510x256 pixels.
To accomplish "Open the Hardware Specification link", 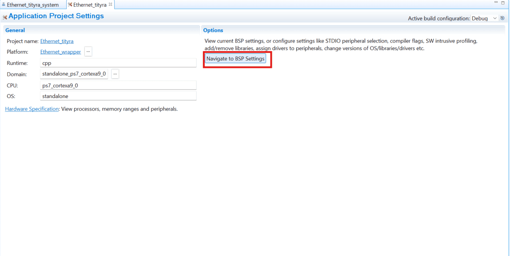I will pyautogui.click(x=32, y=109).
